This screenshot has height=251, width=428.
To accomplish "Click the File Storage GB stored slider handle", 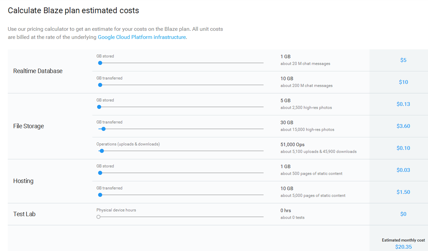I will [99, 107].
